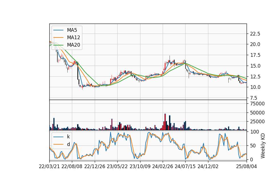The image size is (274, 196).
Task: Click the 22/03/21 date label
Action: pos(49,166)
